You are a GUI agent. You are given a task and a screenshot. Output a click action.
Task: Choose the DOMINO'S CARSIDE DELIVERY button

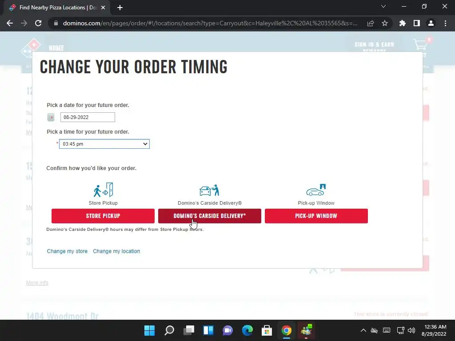tap(210, 216)
